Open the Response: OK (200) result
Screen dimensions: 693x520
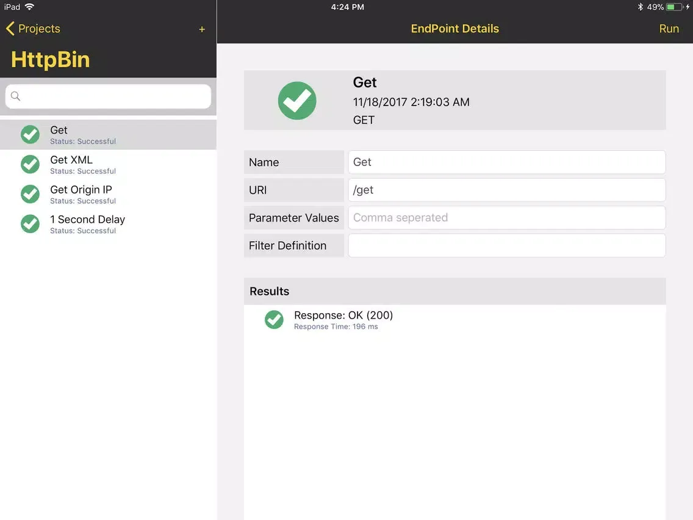[455, 320]
